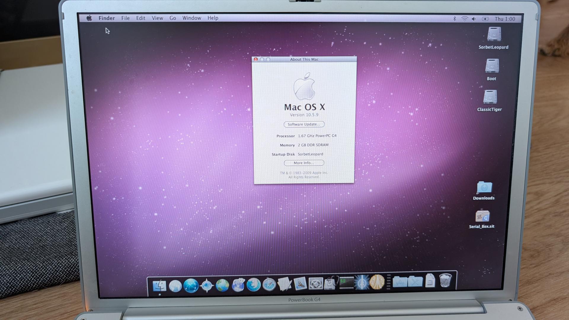The height and width of the screenshot is (320, 569).
Task: Open the Apple menu
Action: click(x=89, y=18)
